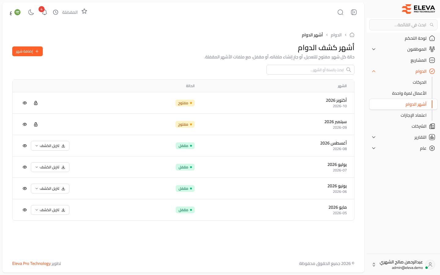Click the الدوام breadcrumb link
440x275 pixels.
336,35
